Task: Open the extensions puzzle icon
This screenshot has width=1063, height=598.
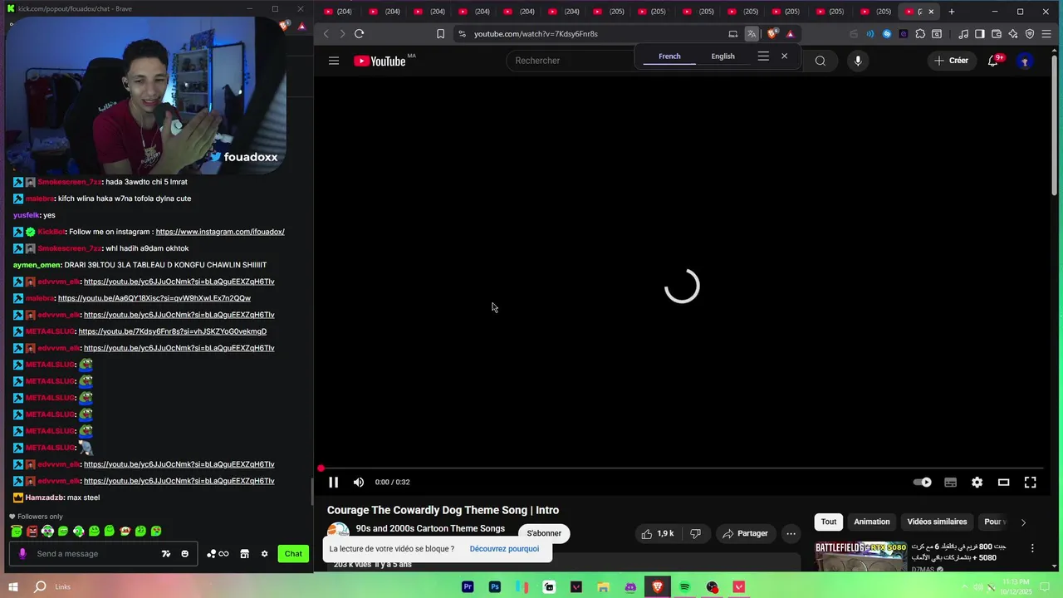Action: [920, 34]
